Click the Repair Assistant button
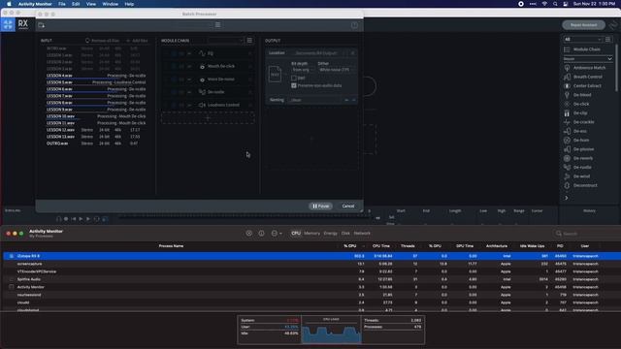The height and width of the screenshot is (349, 621). tap(583, 25)
